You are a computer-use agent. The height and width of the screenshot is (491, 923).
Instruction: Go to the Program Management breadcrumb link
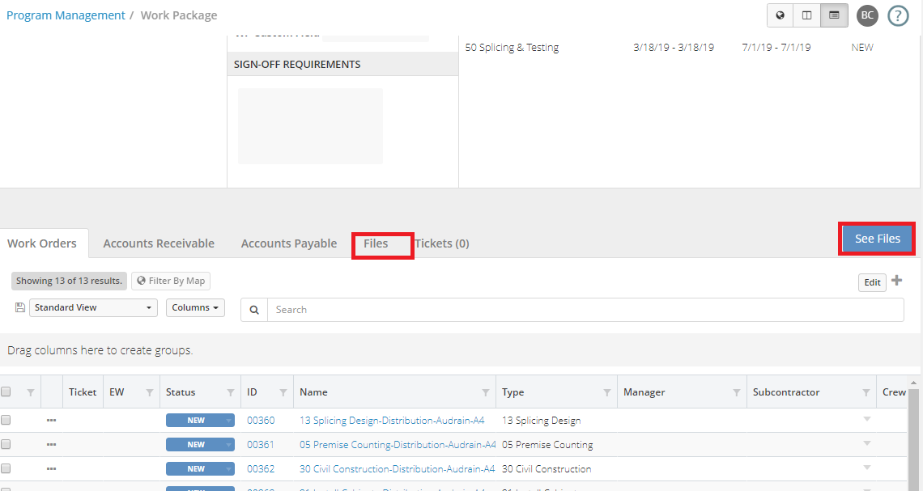[66, 15]
